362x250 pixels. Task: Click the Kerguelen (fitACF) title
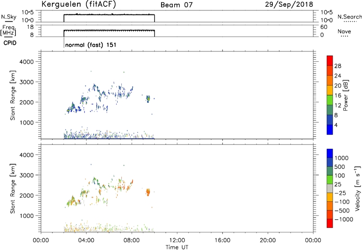pyautogui.click(x=79, y=4)
